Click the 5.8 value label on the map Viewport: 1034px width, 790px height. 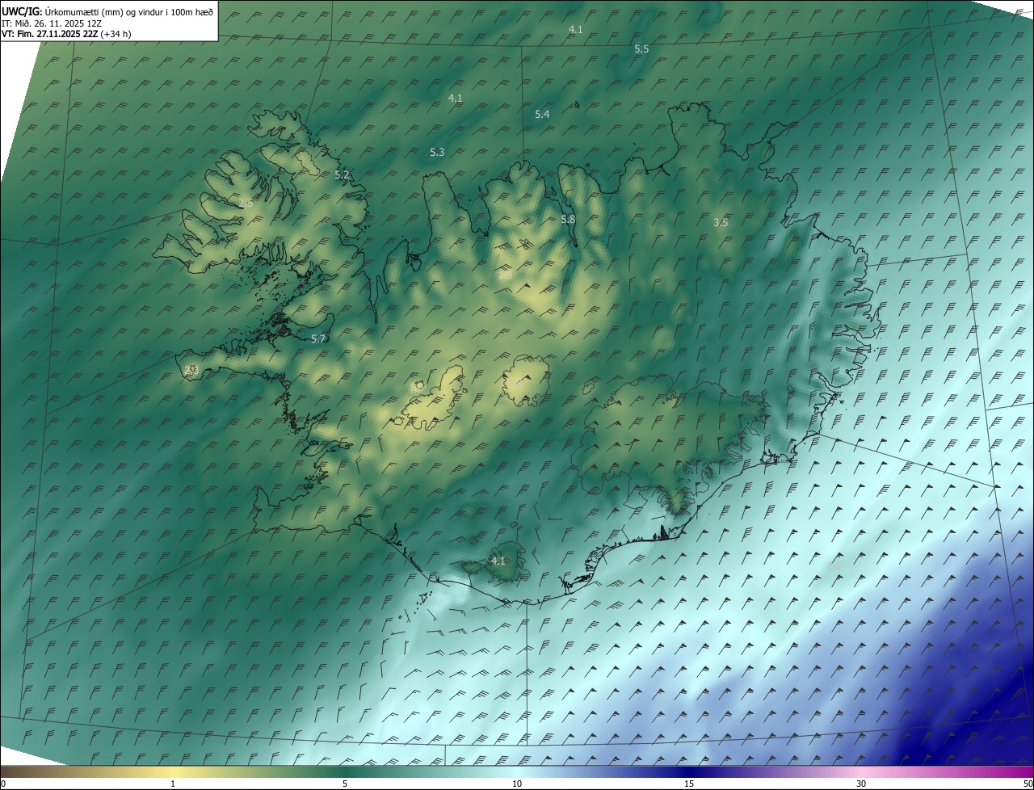click(x=568, y=219)
